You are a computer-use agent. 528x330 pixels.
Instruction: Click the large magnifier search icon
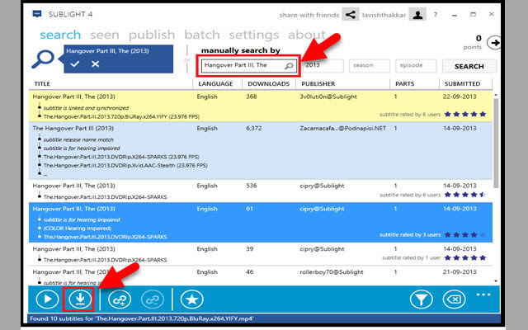click(43, 59)
